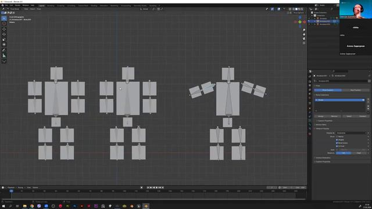Screen dimensions: 372x209
Task: Switch perspective/orthographic view icon
Action: [x=304, y=43]
